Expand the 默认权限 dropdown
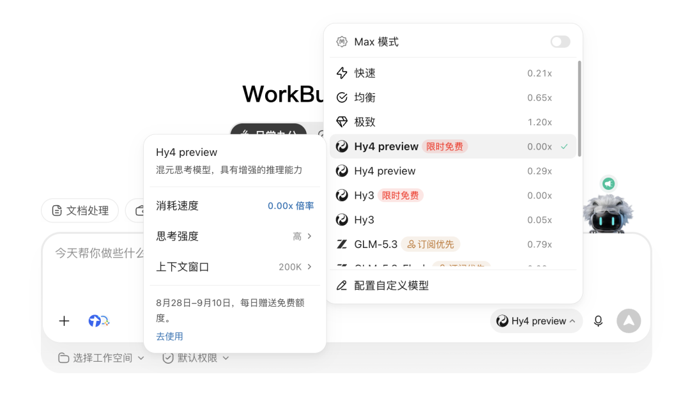Viewport: 690px width, 395px height. coord(196,358)
